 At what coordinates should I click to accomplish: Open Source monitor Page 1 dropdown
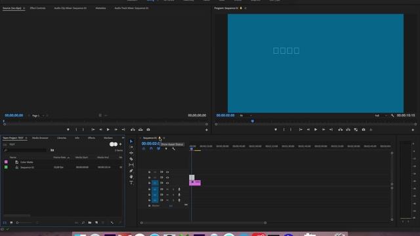point(38,116)
